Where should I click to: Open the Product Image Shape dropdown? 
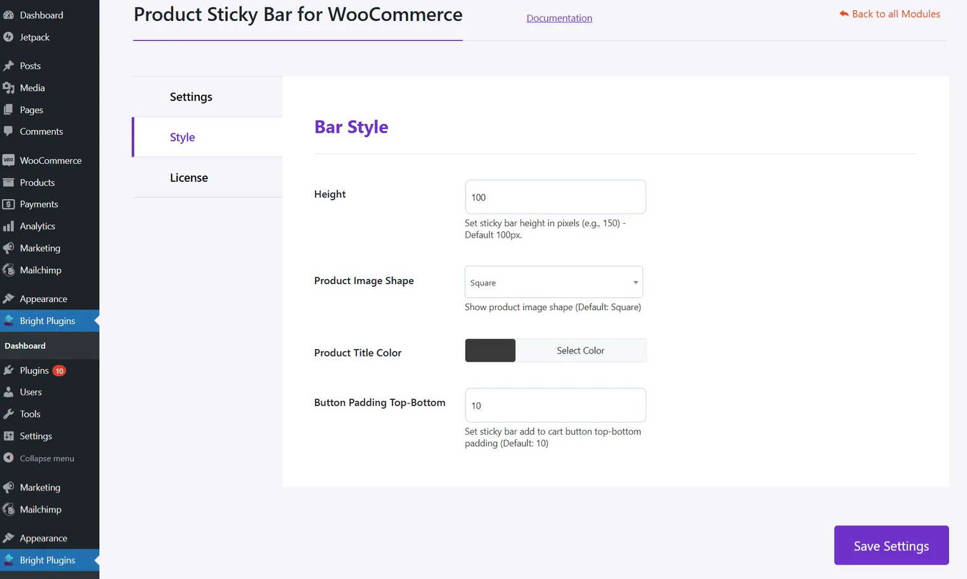(x=553, y=282)
